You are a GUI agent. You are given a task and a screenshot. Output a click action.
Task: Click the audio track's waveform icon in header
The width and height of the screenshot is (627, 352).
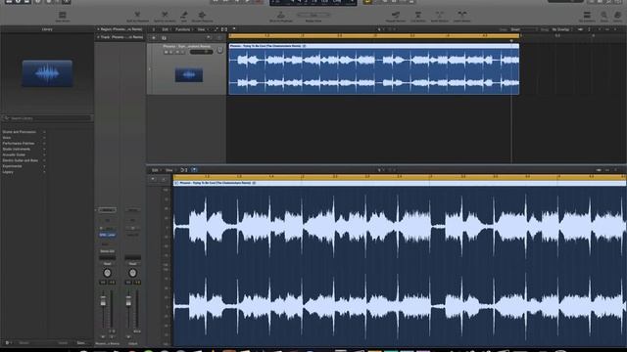tap(189, 74)
